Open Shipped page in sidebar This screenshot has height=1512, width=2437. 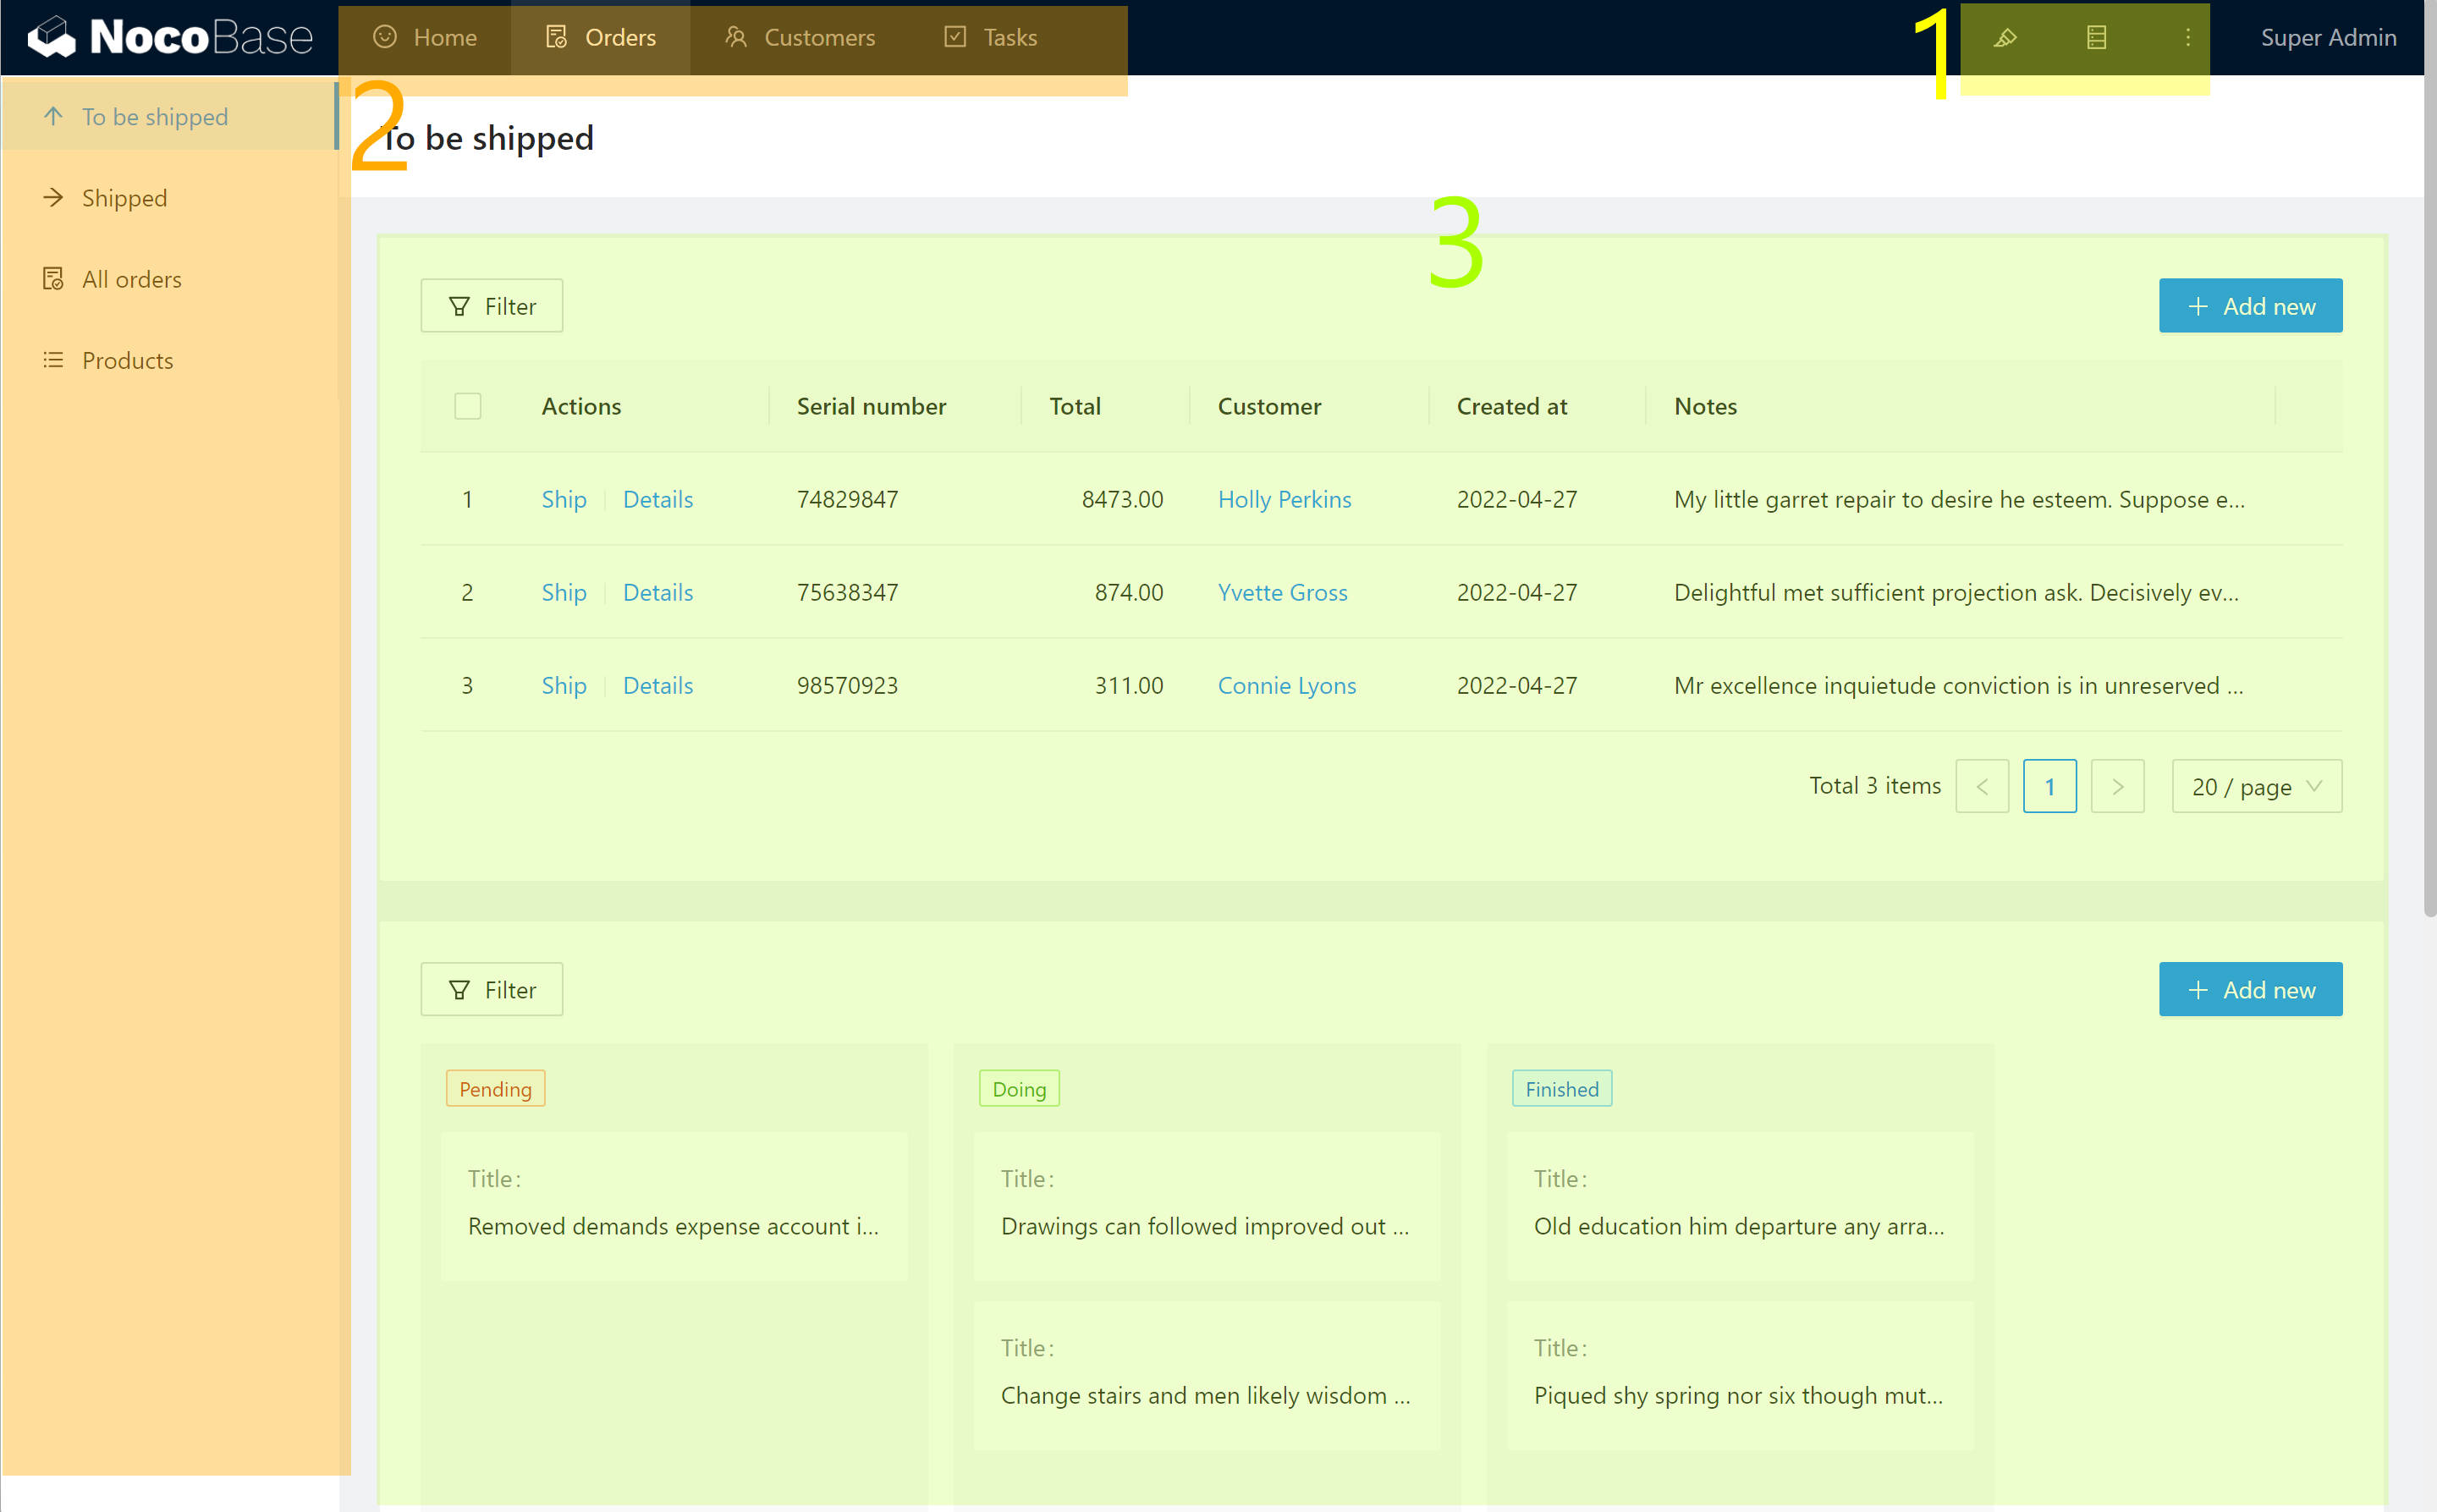[x=124, y=198]
